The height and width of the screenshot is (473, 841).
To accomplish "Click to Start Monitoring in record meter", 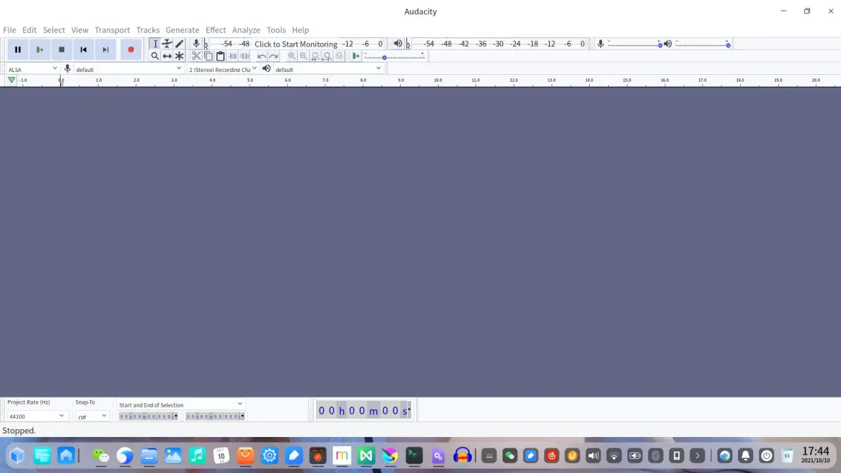I will [296, 44].
